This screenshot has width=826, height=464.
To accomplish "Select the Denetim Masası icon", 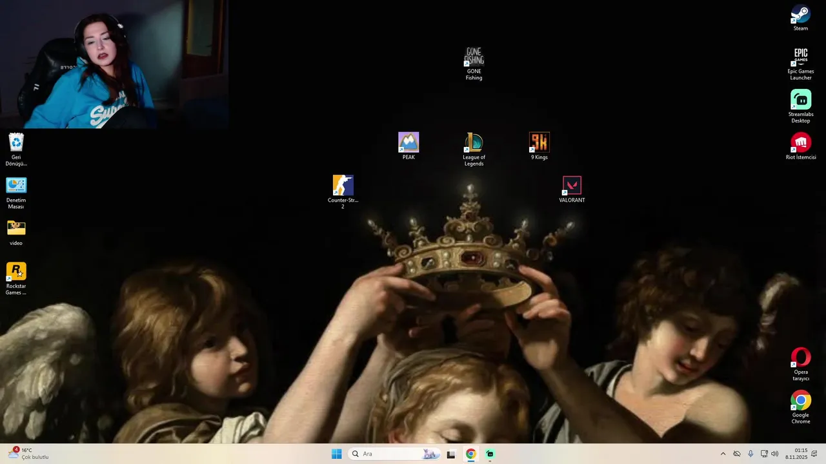I will [x=16, y=193].
